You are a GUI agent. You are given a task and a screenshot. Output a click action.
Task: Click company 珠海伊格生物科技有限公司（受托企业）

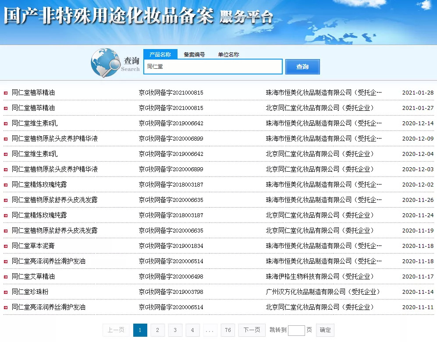click(320, 277)
